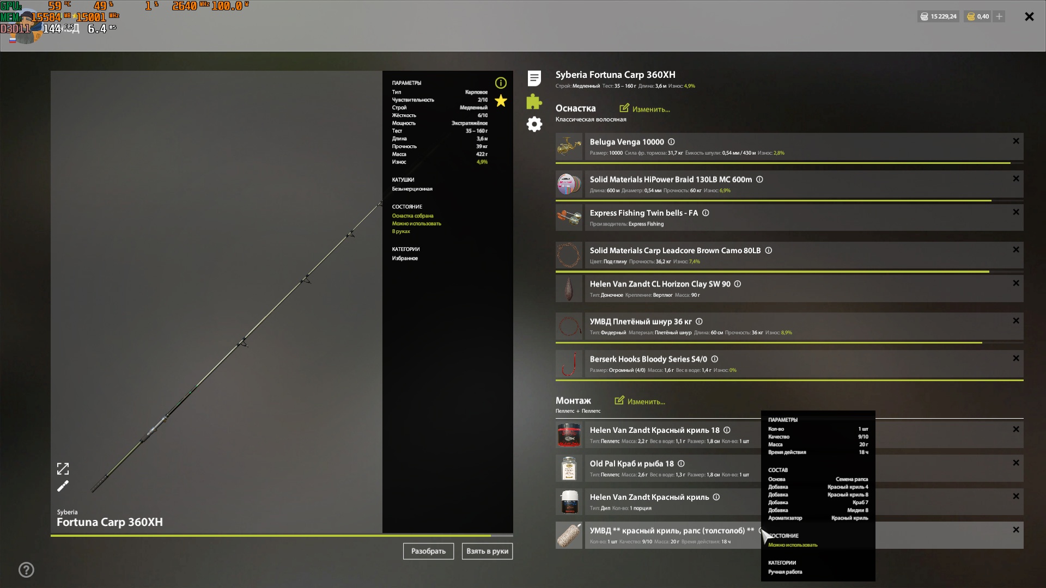Remove Express Fishing Twin bells
Screen dimensions: 1046x588
(1016, 212)
